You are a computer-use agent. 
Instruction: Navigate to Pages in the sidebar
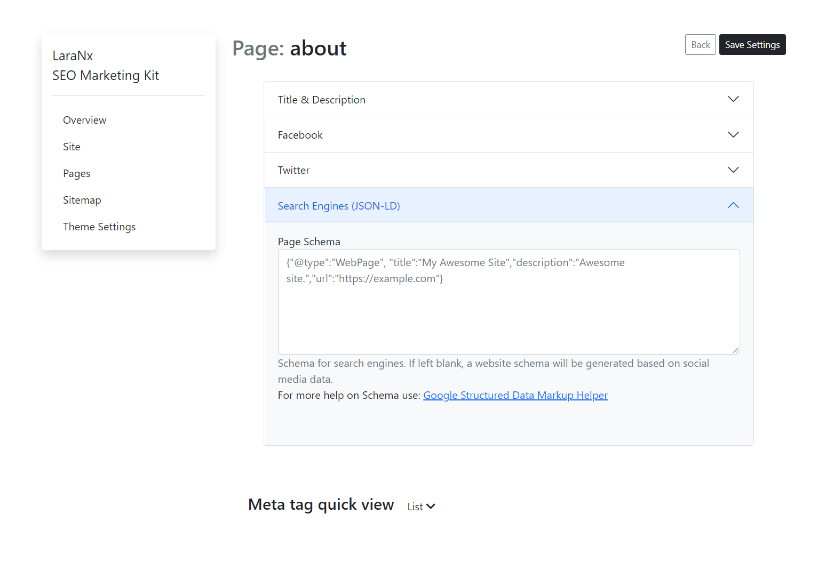(76, 173)
